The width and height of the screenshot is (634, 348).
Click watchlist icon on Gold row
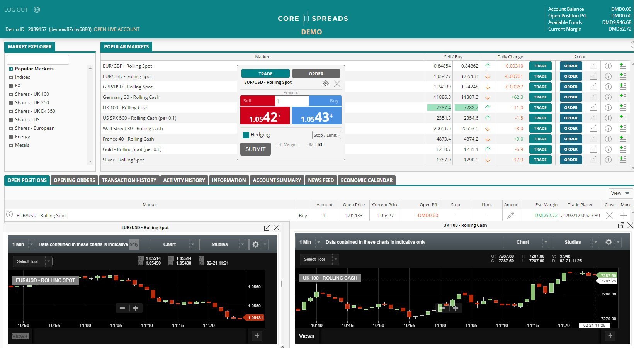click(x=623, y=149)
